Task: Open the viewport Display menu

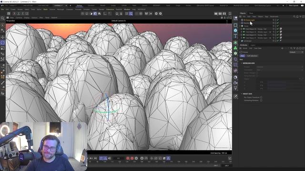Action: coord(27,18)
